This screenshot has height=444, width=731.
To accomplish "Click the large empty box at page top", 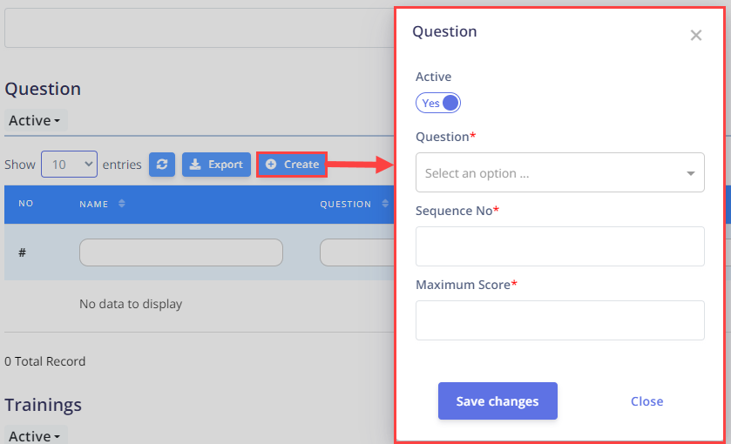I will point(200,28).
